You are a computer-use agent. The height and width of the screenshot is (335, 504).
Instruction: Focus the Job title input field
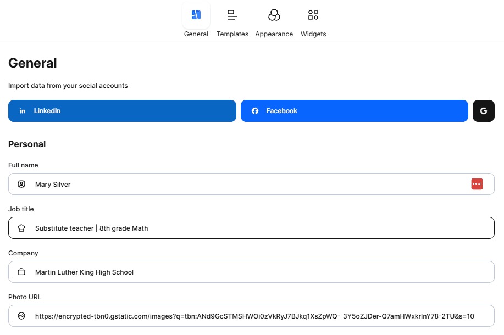pyautogui.click(x=251, y=228)
